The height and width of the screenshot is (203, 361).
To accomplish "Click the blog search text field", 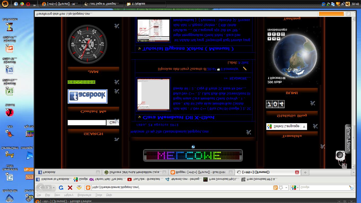I will click(87, 123).
